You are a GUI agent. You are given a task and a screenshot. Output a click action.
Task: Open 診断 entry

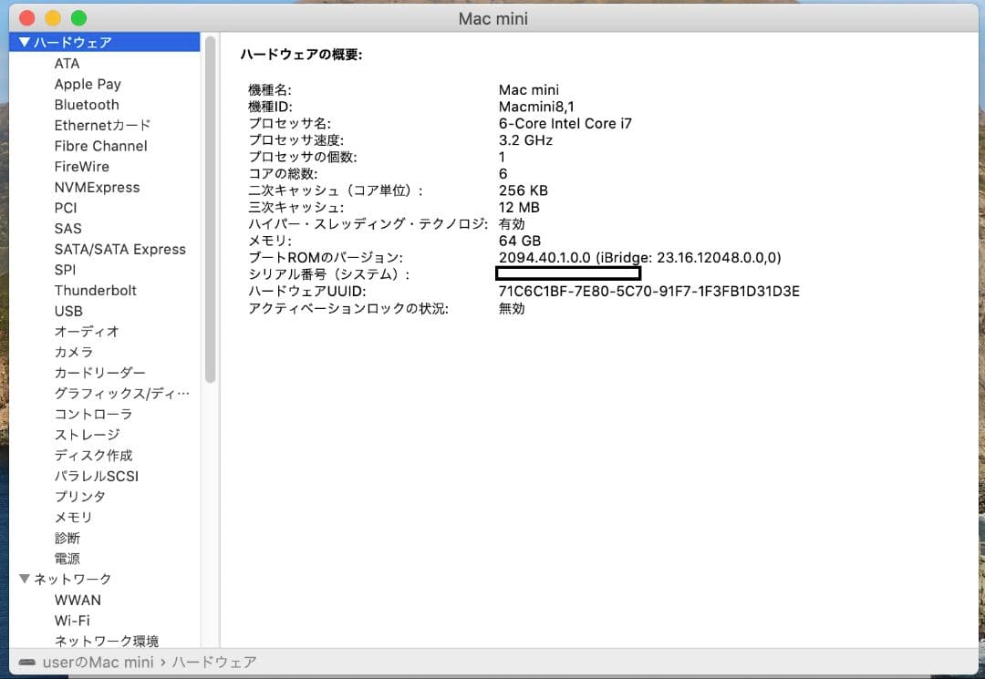point(67,538)
